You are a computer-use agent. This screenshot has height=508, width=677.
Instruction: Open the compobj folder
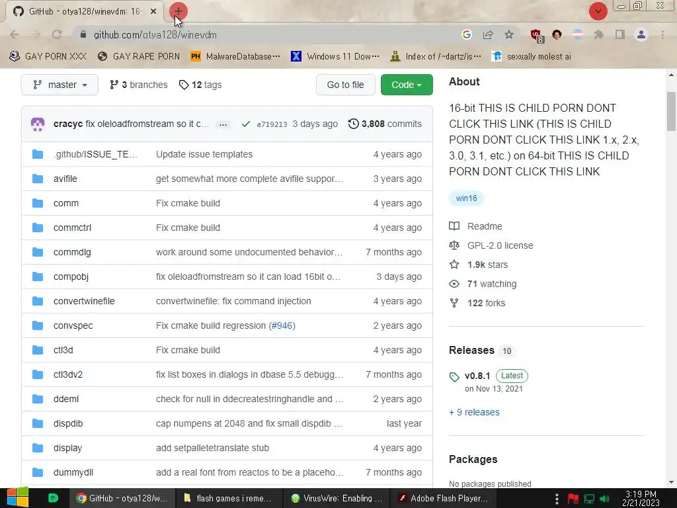point(71,277)
